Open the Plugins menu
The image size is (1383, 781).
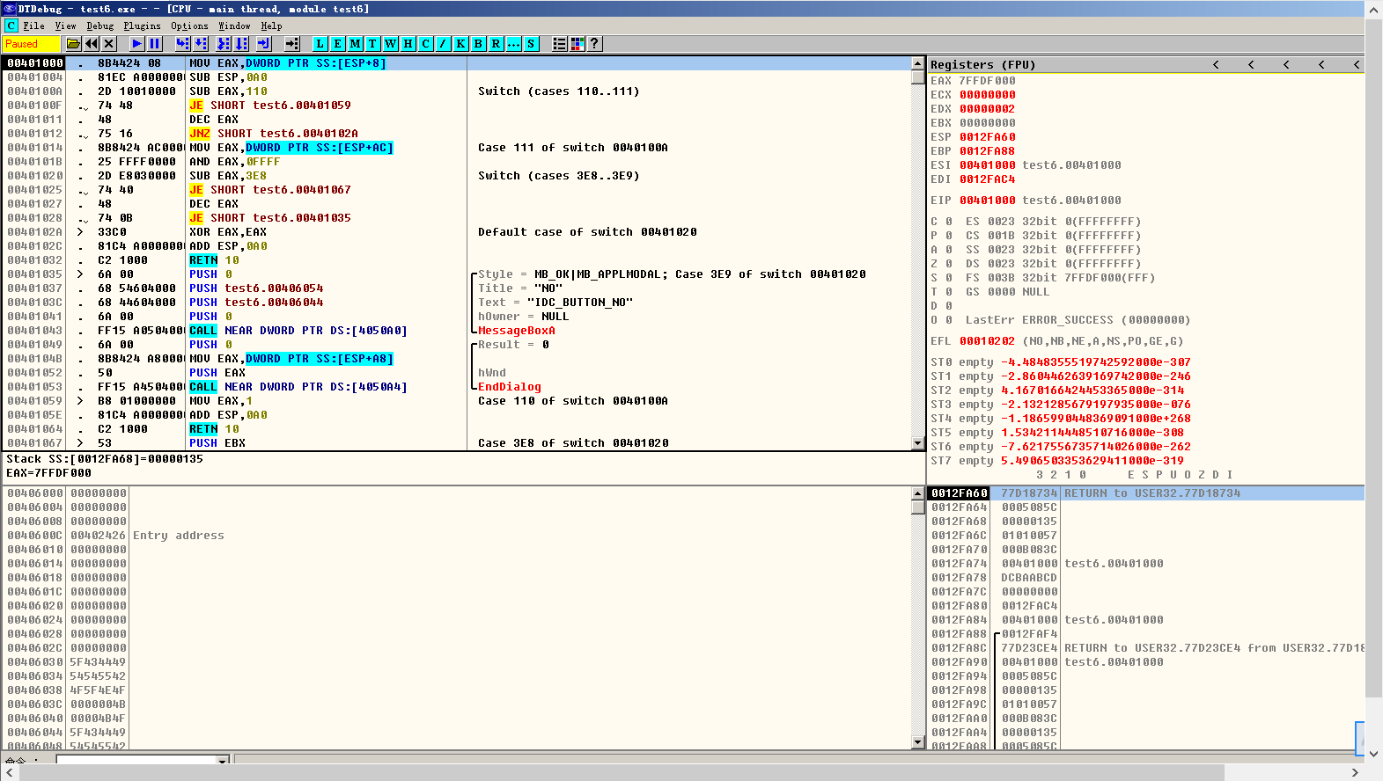pos(143,26)
